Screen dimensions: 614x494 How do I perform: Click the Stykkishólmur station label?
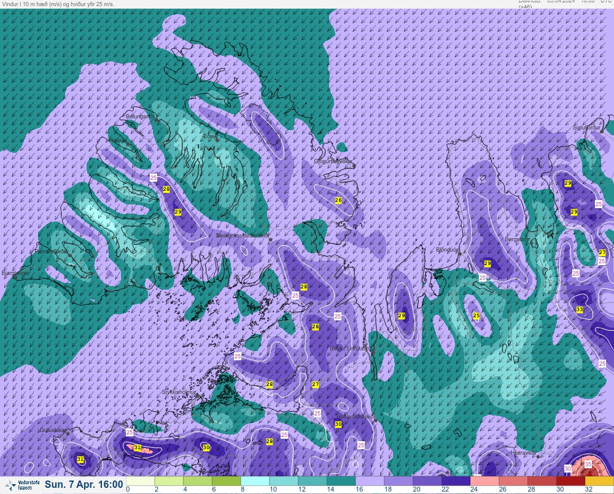coord(179,392)
